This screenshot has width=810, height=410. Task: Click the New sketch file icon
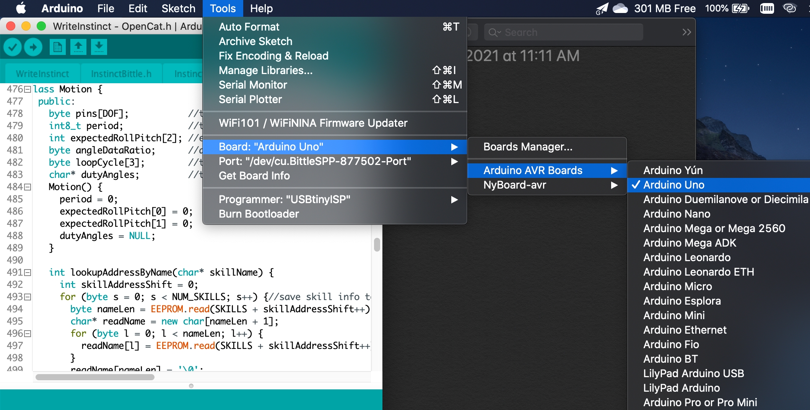click(x=57, y=47)
